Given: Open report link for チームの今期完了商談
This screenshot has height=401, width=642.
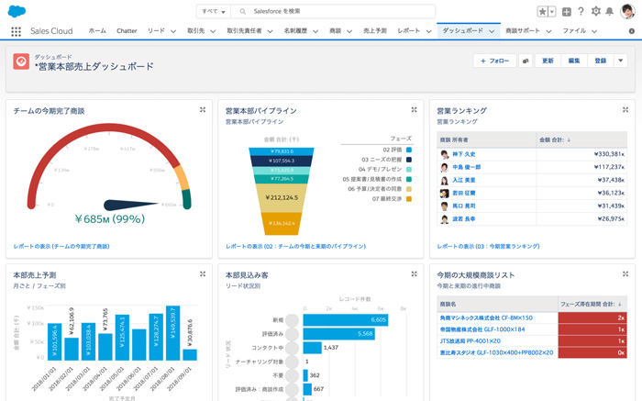Looking at the screenshot, I should [61, 247].
